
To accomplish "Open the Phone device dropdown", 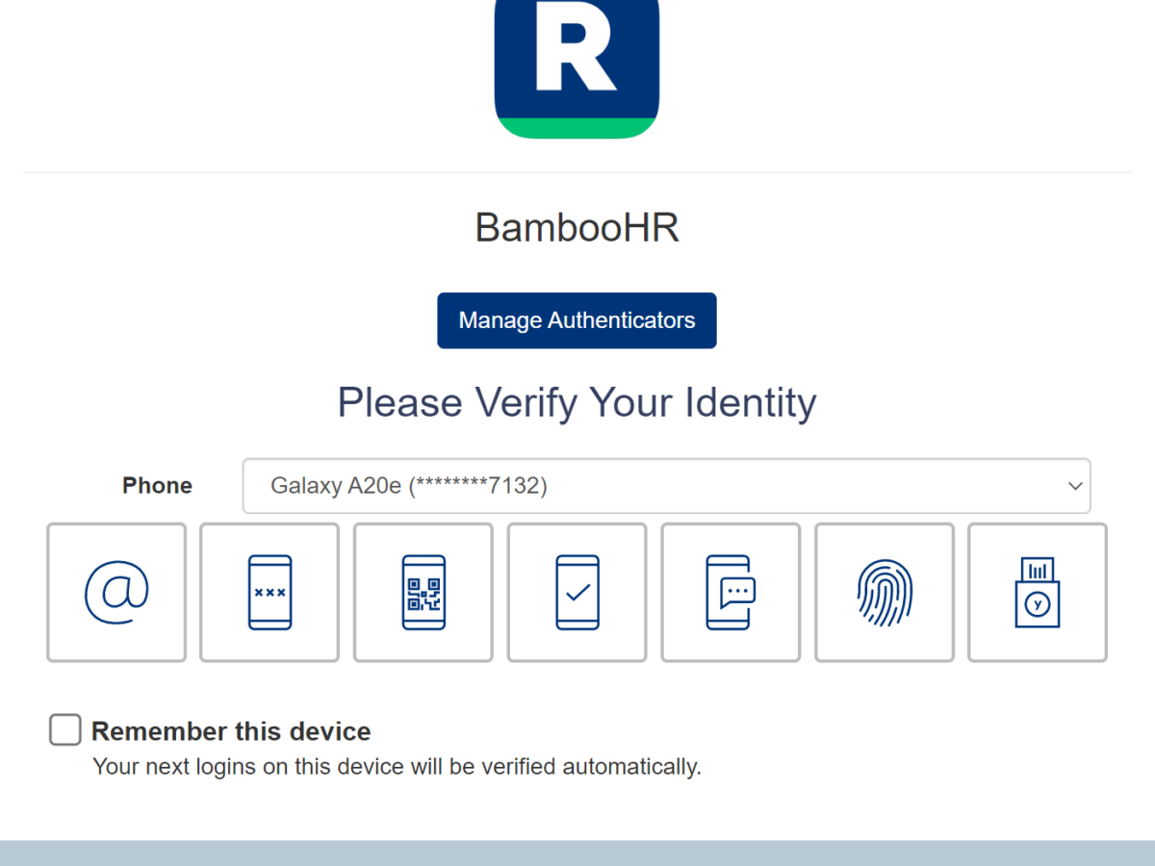I will click(666, 486).
